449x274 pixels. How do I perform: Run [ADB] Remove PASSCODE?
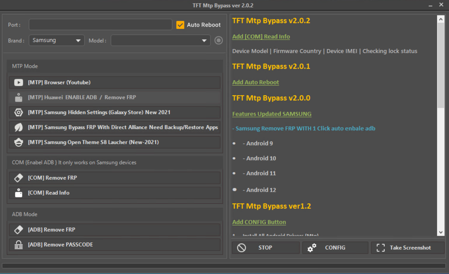pyautogui.click(x=115, y=244)
